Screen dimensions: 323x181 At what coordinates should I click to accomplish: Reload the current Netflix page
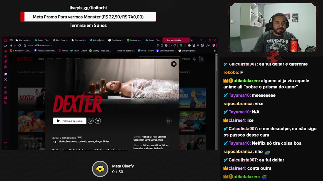pyautogui.click(x=19, y=46)
